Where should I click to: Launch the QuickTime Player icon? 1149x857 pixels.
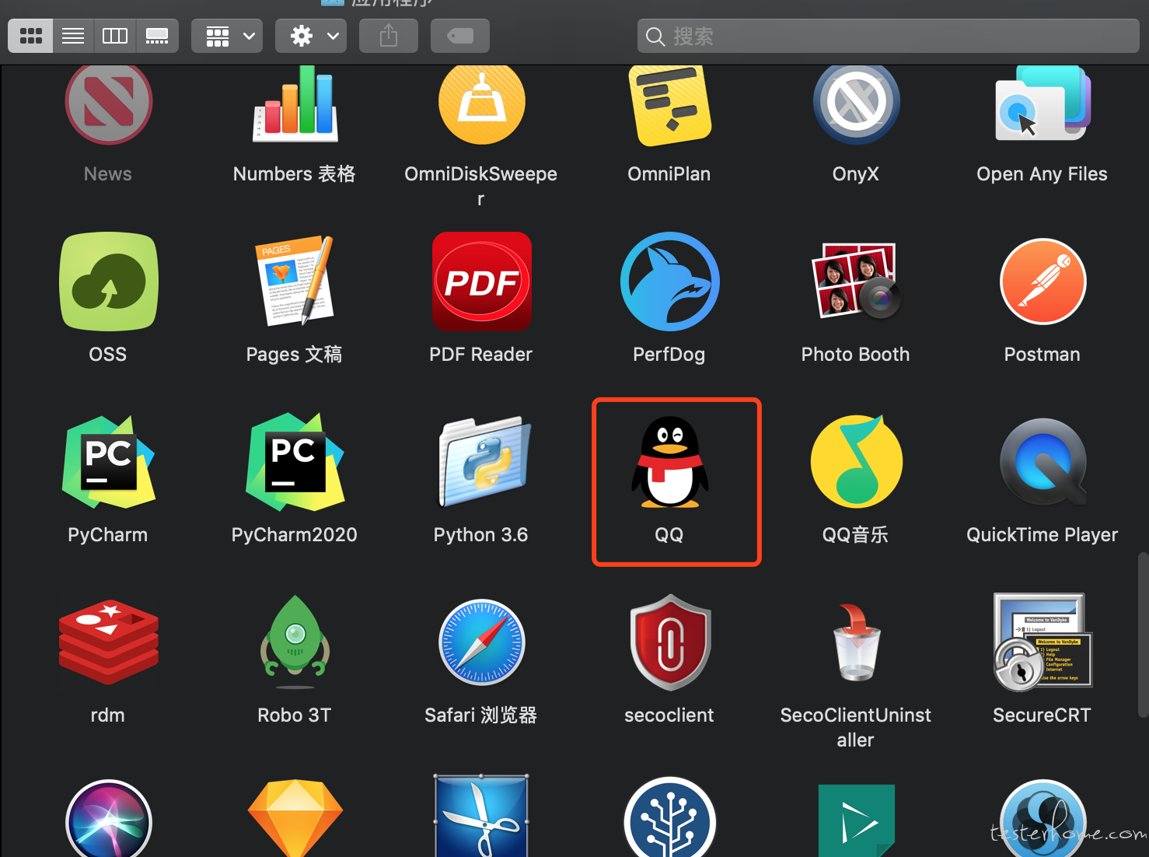pyautogui.click(x=1042, y=462)
